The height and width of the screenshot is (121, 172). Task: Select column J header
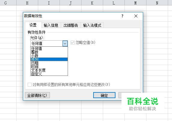tap(70, 3)
